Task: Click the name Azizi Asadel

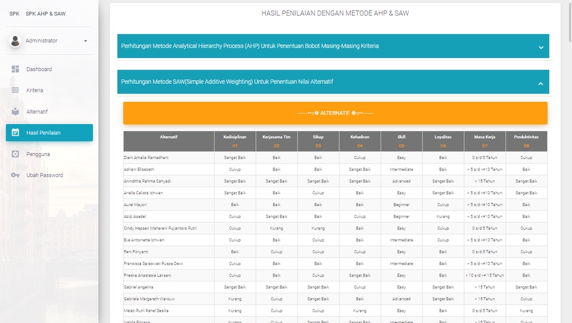Action: coord(135,216)
